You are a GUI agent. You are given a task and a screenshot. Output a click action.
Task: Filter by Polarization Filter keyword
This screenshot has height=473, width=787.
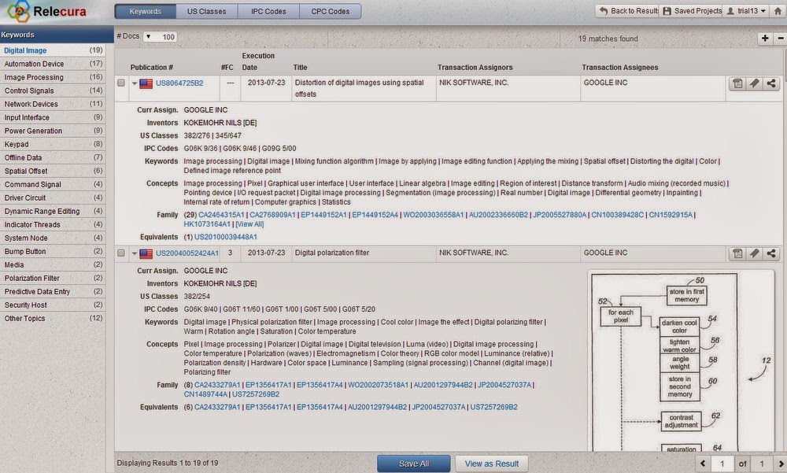[53, 278]
